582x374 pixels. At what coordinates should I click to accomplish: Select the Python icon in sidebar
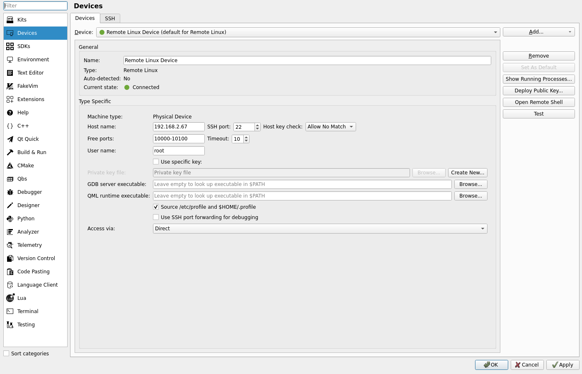[10, 219]
